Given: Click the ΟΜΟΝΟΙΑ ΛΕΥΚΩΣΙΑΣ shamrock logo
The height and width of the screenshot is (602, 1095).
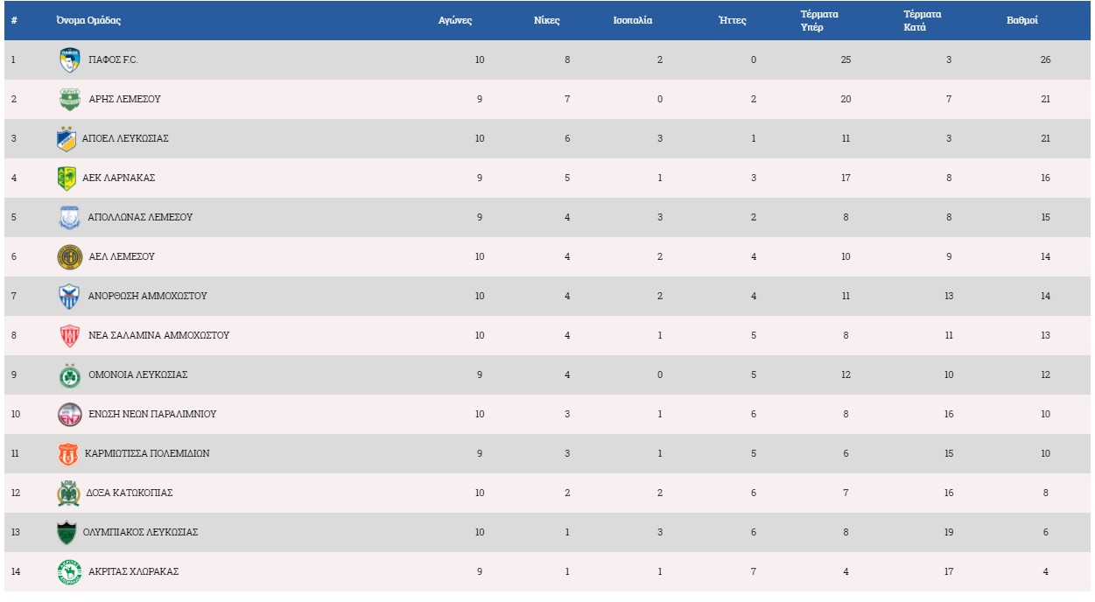Looking at the screenshot, I should 69,374.
